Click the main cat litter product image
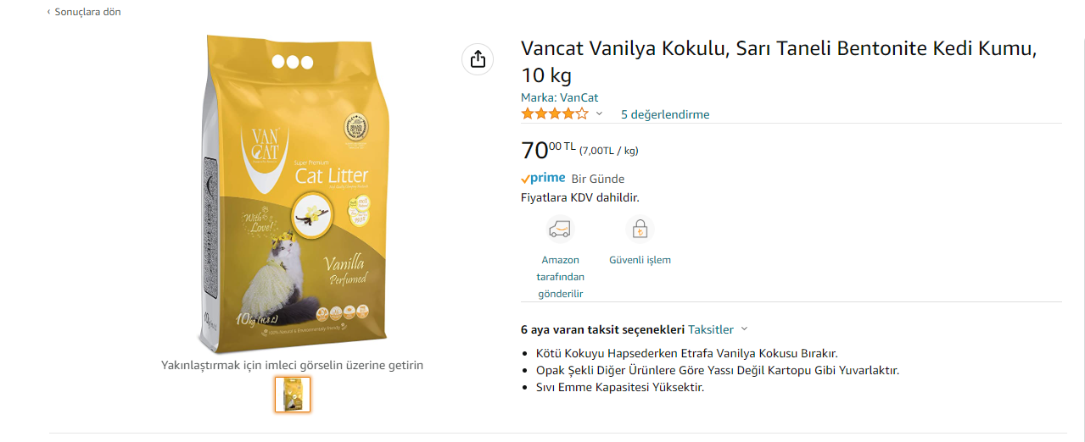 pos(293,194)
